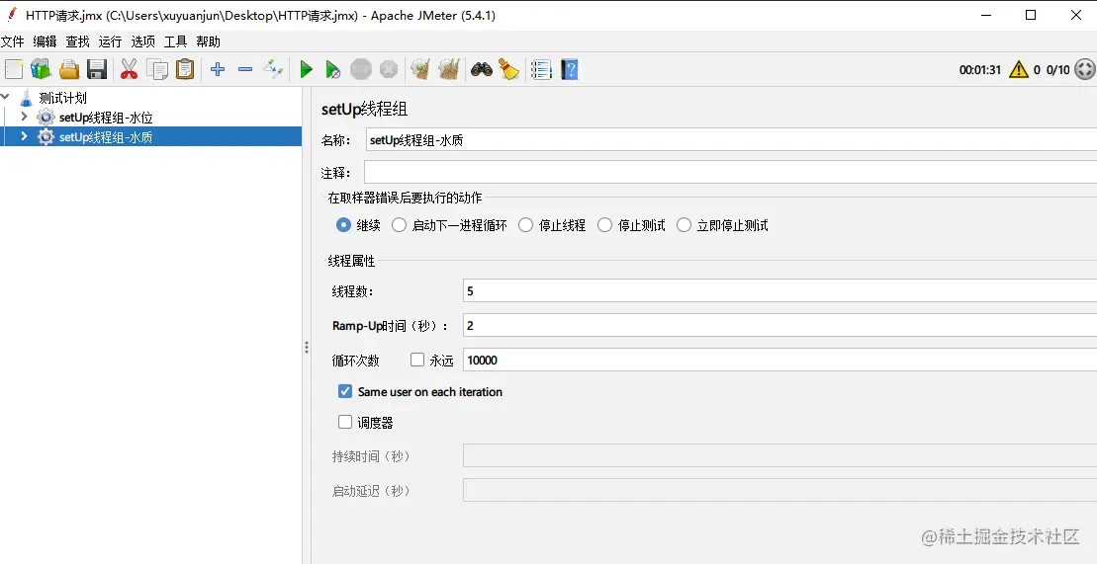Select the 继续 radio button
1097x564 pixels.
coord(343,225)
